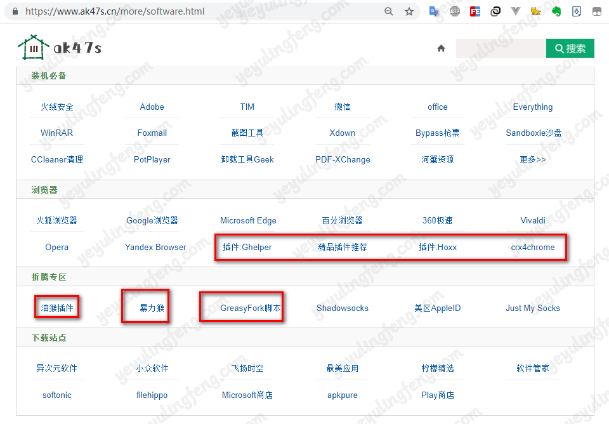Open the 火狐浏览器 link

pyautogui.click(x=56, y=220)
